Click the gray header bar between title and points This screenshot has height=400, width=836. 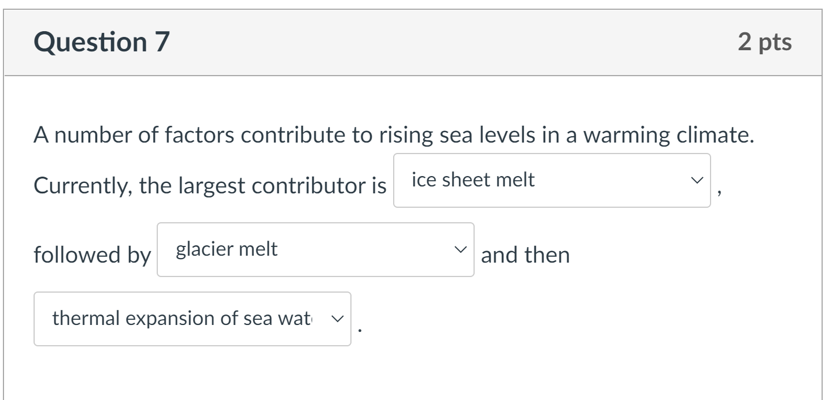tap(451, 42)
